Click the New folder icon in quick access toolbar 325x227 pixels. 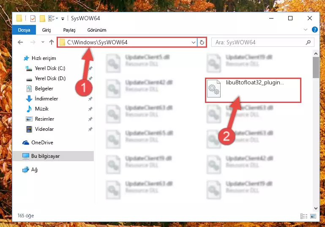coord(42,19)
